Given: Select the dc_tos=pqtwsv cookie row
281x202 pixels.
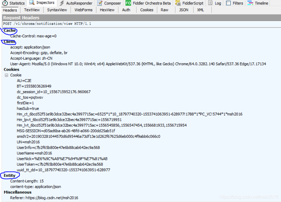Looking at the screenshot, I should coord(30,98).
